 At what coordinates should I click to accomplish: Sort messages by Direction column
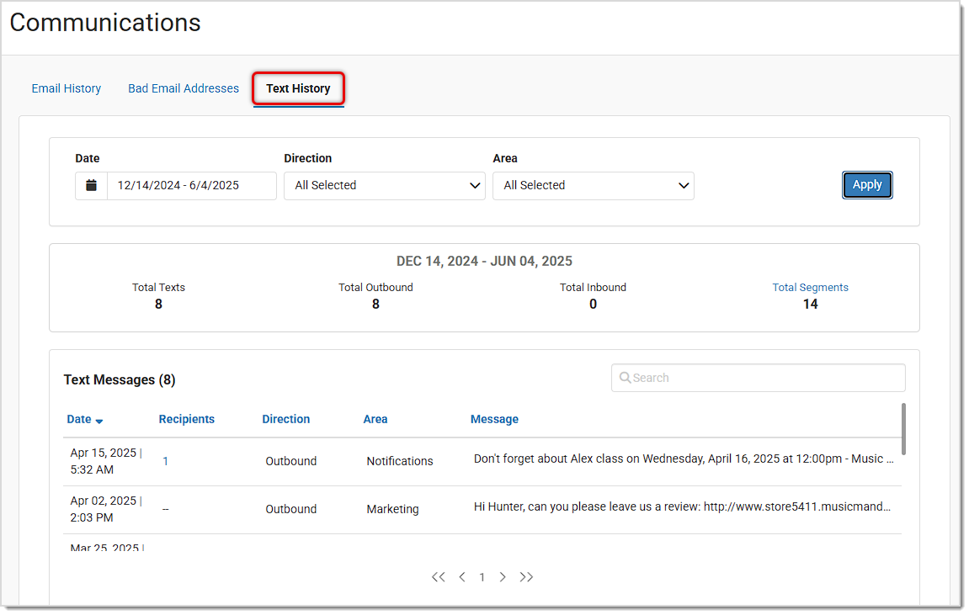point(285,419)
